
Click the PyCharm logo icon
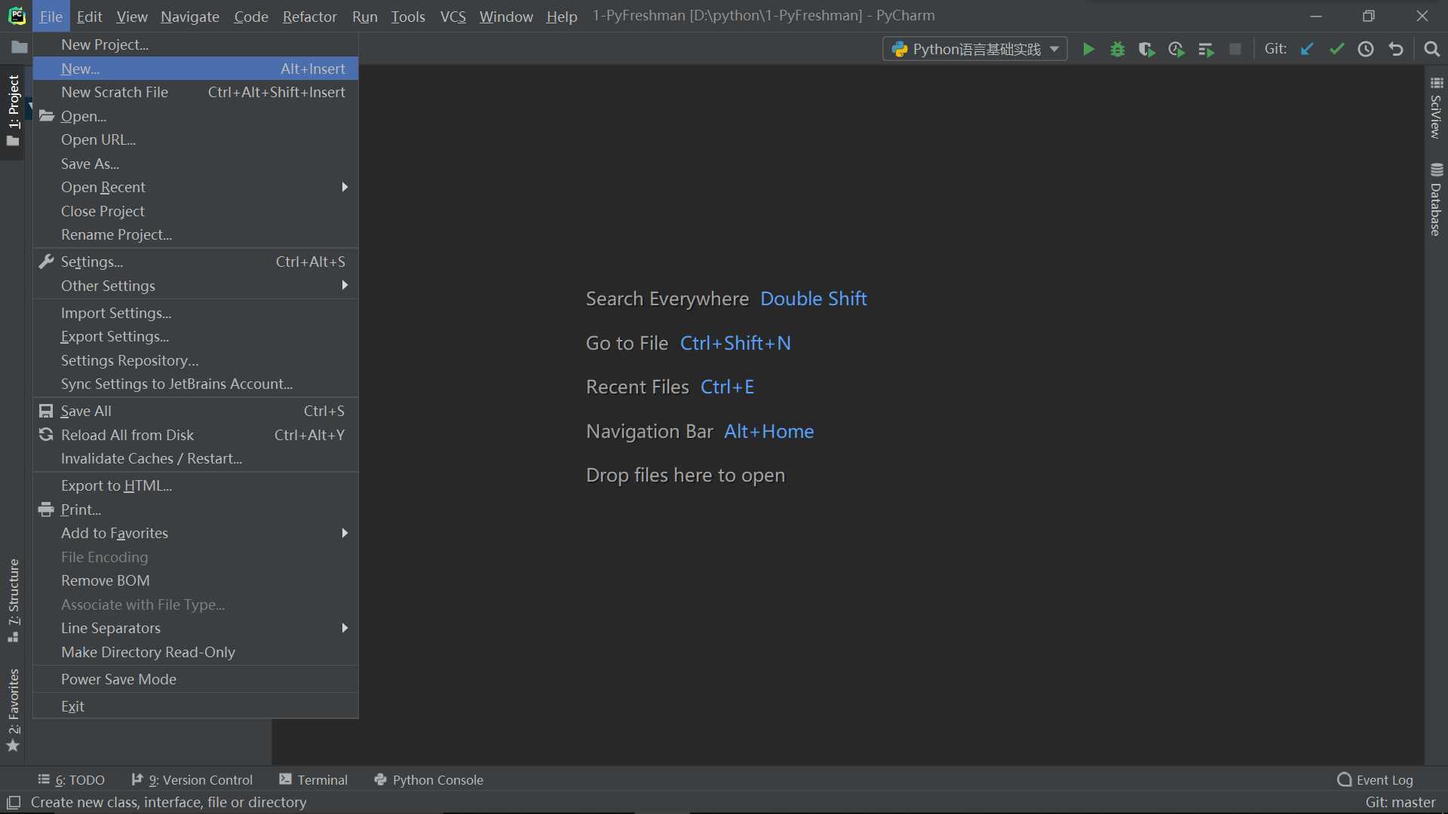pos(17,16)
